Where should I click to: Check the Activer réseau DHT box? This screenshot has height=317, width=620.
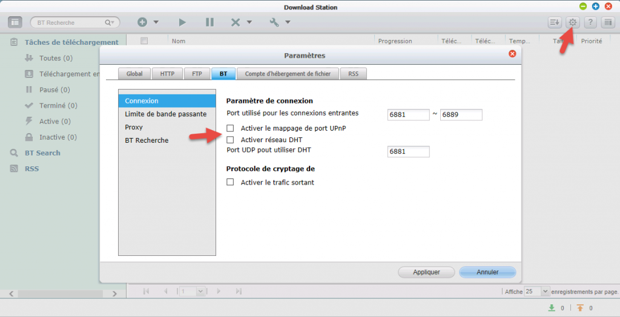click(x=230, y=140)
